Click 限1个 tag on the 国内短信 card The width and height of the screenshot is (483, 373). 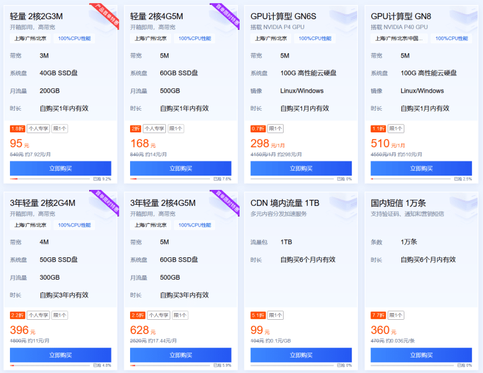(x=396, y=315)
